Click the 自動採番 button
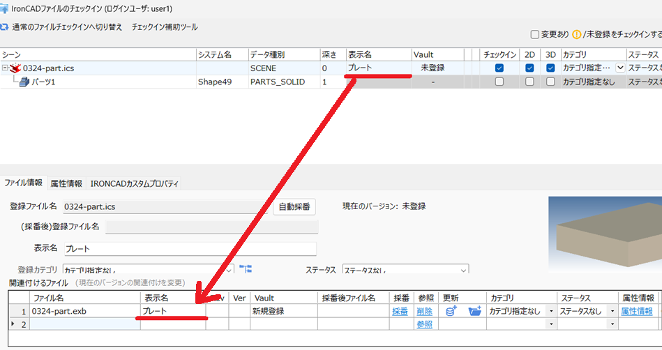Viewport: 662px width, 350px height. [x=294, y=206]
